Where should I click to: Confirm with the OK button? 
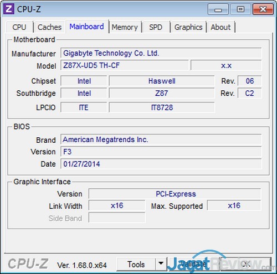click(246, 264)
